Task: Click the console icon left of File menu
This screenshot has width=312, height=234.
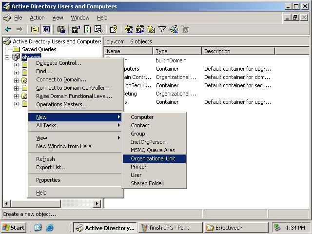Action: click(7, 18)
